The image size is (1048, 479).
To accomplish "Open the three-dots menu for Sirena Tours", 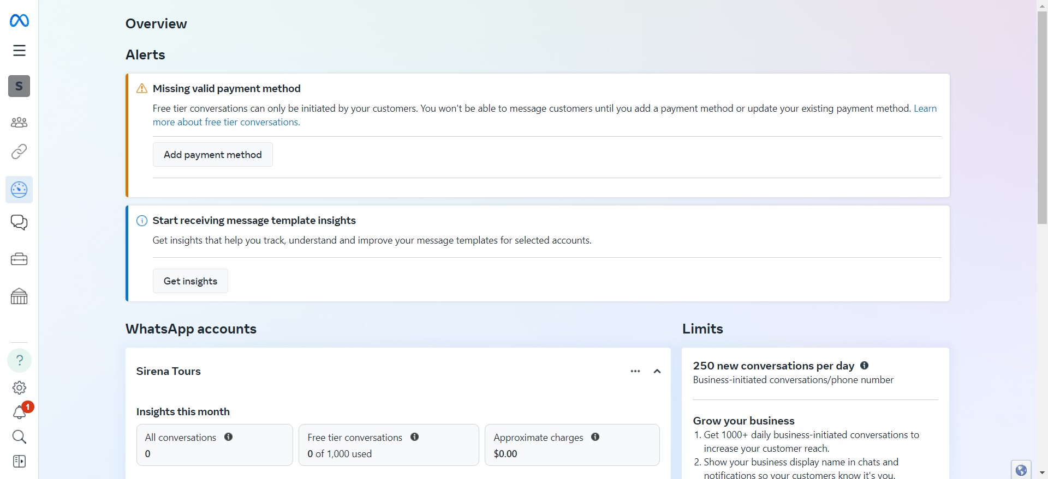I will [x=635, y=371].
